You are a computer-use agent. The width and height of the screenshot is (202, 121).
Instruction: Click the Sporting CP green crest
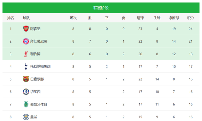click(26, 104)
